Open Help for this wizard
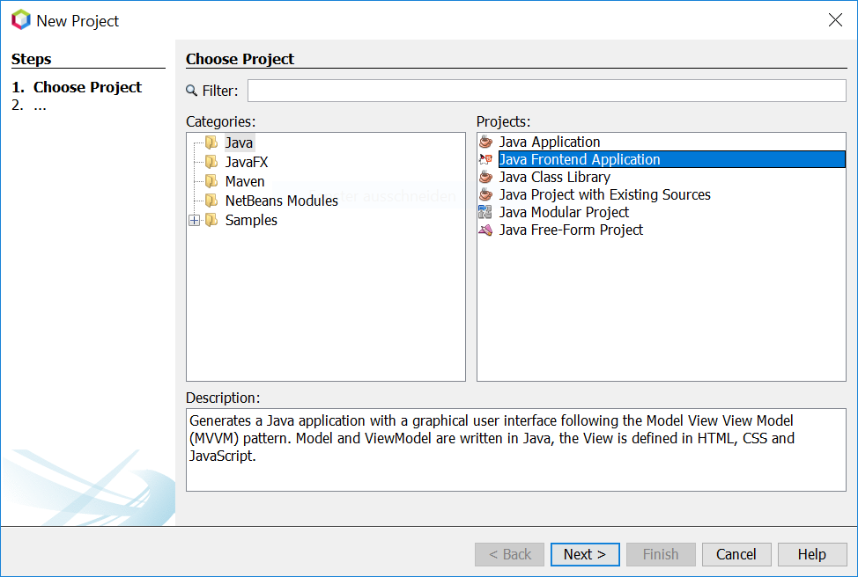 point(811,554)
